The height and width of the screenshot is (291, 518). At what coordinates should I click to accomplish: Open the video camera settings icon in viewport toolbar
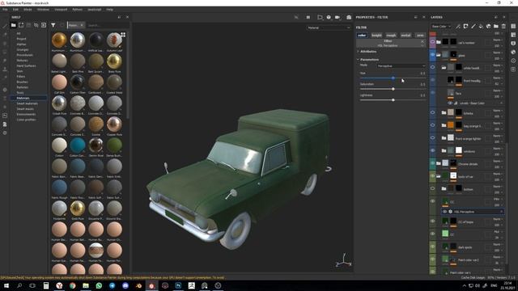(x=338, y=17)
